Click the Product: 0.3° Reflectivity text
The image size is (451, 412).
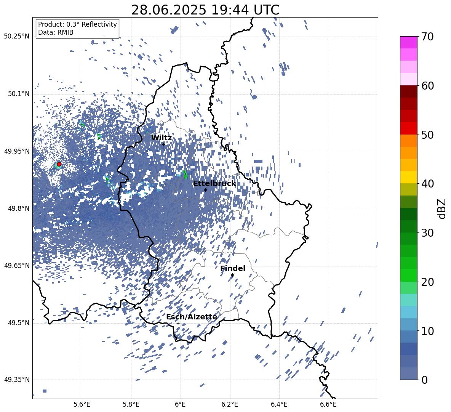coord(77,24)
